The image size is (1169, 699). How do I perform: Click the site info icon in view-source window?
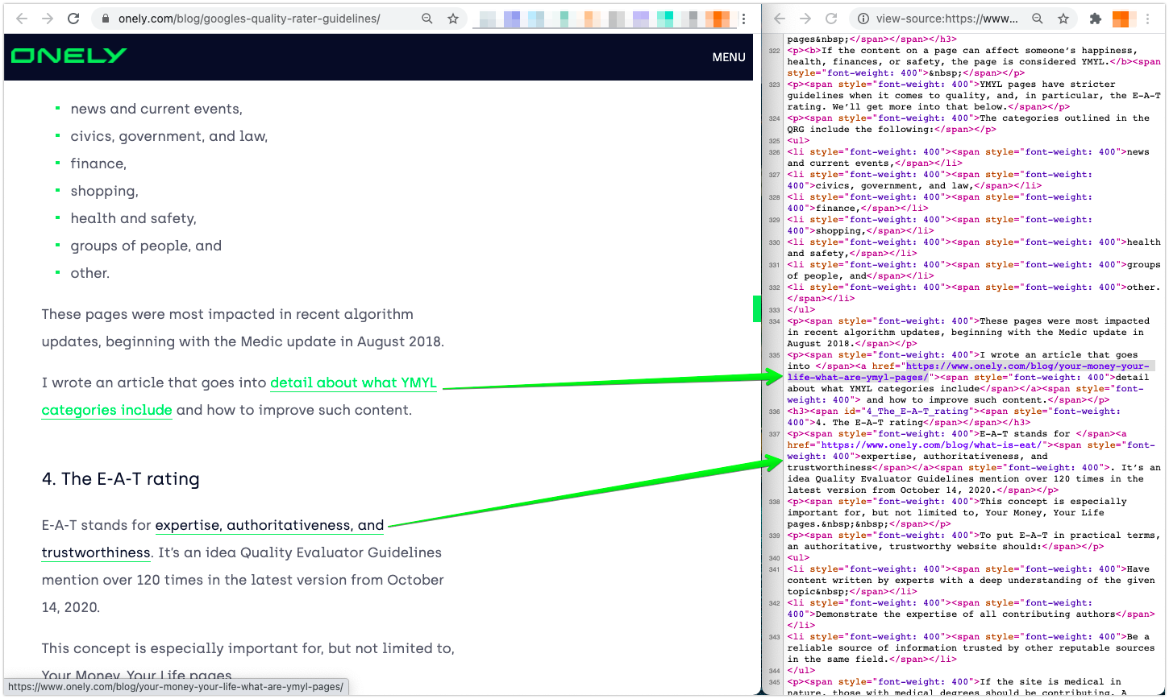point(863,19)
